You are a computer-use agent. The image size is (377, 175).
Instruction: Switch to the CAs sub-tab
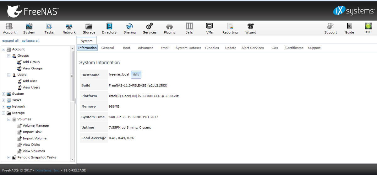275,48
